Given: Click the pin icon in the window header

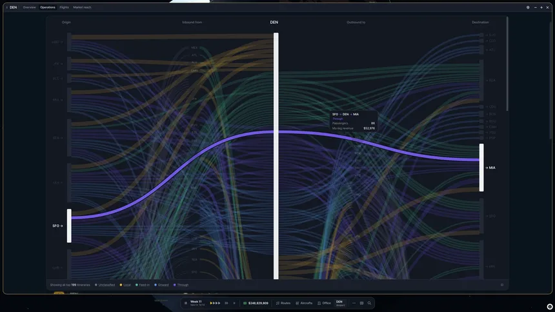Looking at the screenshot, I should tap(528, 7).
